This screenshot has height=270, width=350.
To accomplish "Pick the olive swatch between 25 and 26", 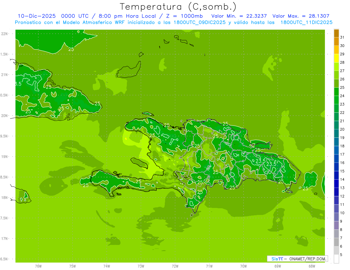I will 336,84.
